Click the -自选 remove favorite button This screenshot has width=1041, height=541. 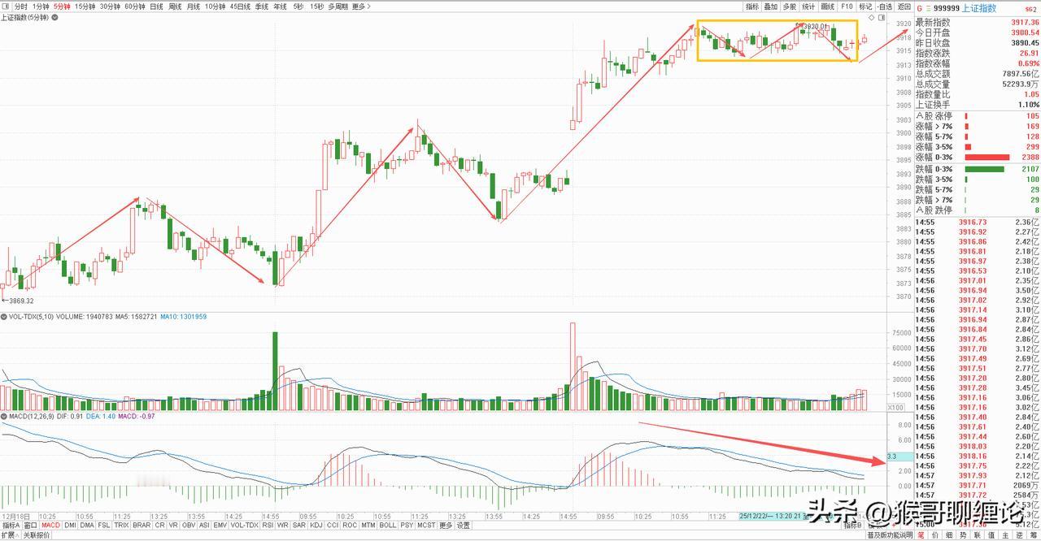pyautogui.click(x=885, y=6)
